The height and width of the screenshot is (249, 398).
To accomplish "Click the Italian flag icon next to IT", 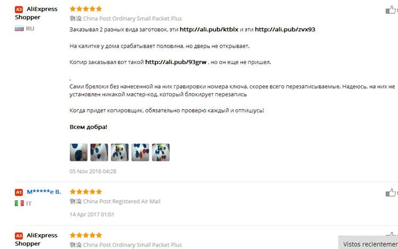I will click(x=19, y=203).
